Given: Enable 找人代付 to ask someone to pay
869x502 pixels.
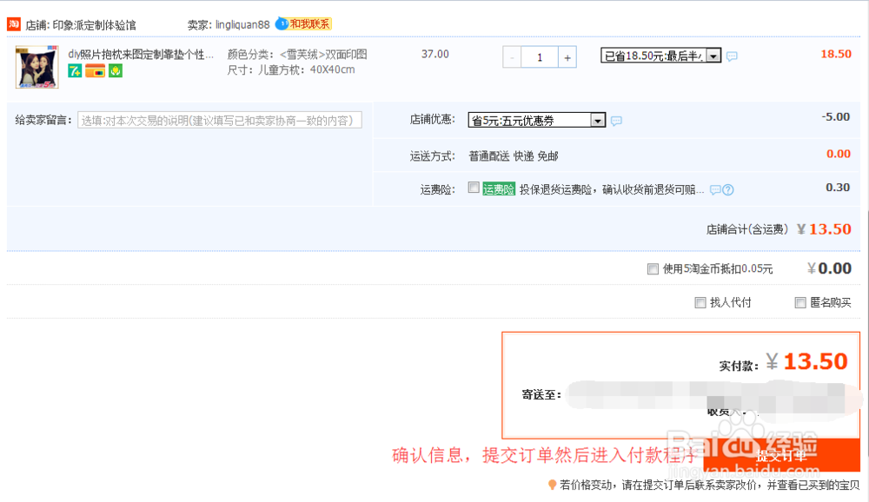Looking at the screenshot, I should pos(700,302).
